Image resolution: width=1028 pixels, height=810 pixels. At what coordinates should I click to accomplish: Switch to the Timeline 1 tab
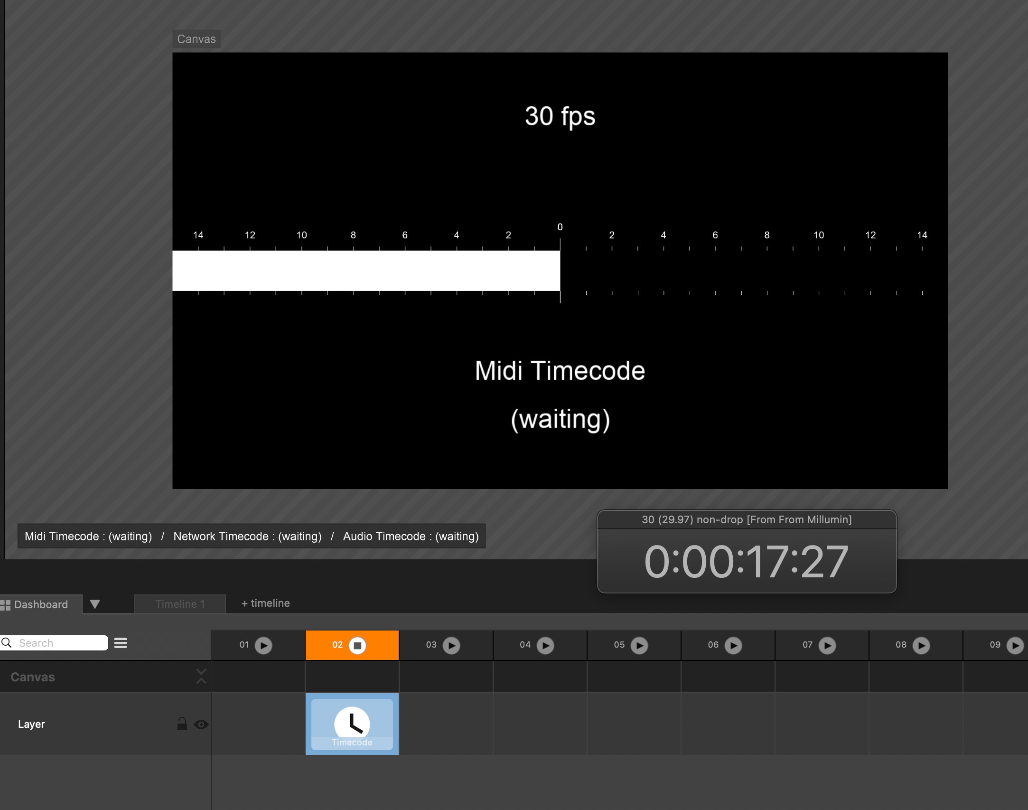(180, 604)
